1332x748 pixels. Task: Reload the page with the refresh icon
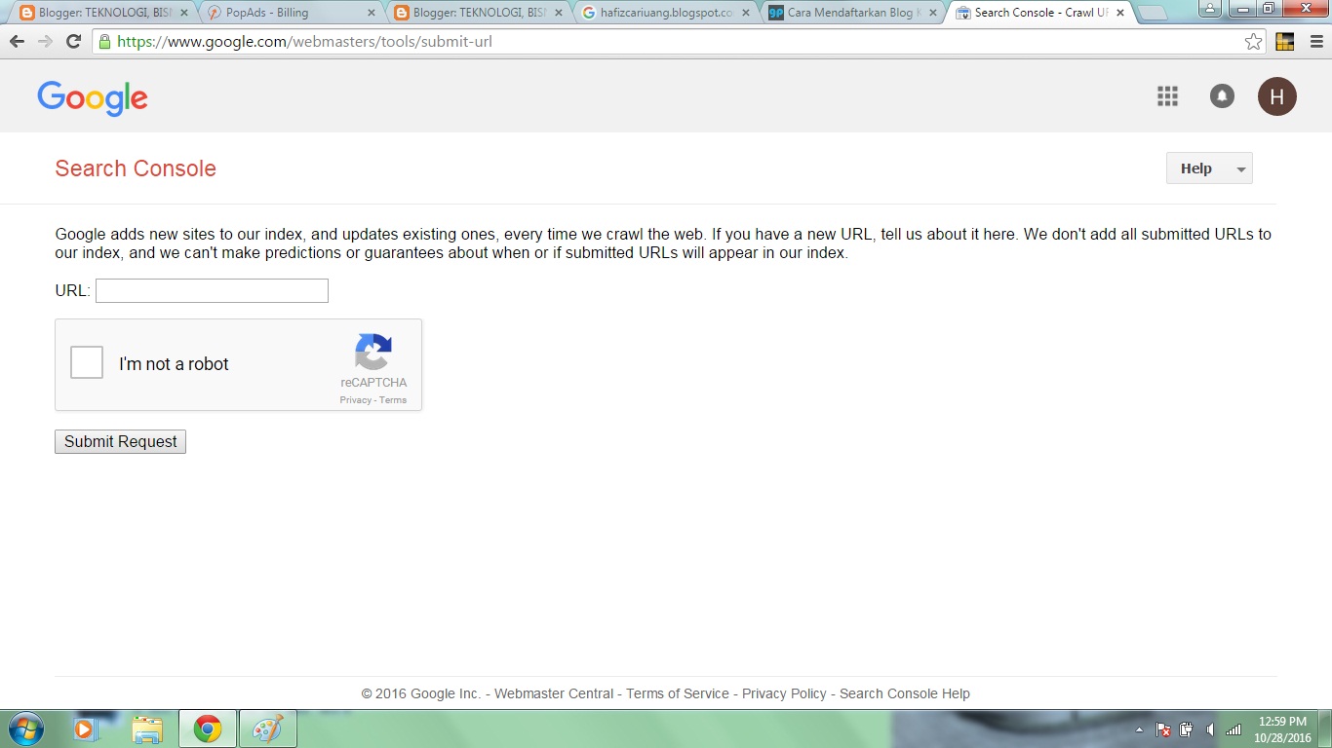73,42
